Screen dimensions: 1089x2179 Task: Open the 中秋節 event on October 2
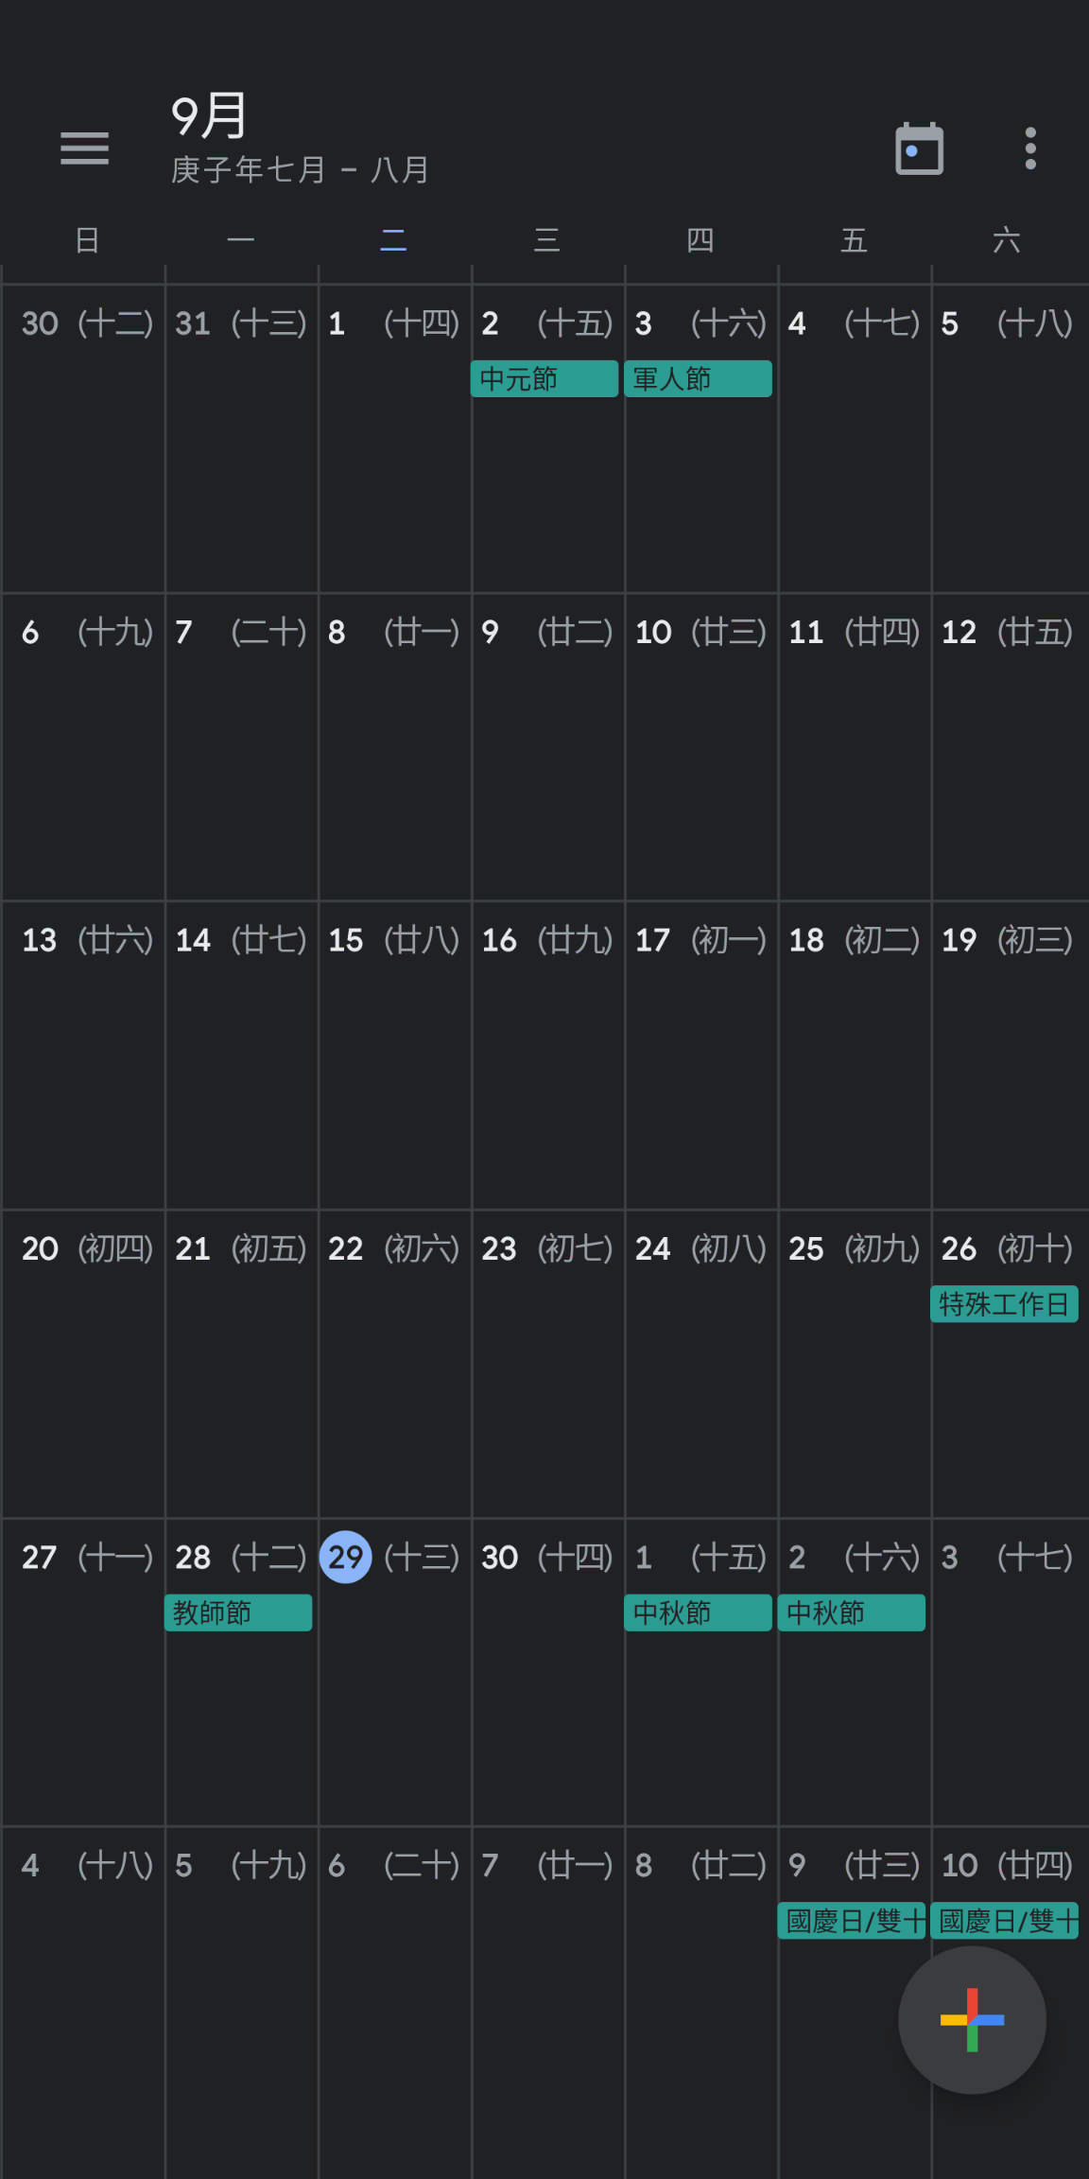point(851,1612)
